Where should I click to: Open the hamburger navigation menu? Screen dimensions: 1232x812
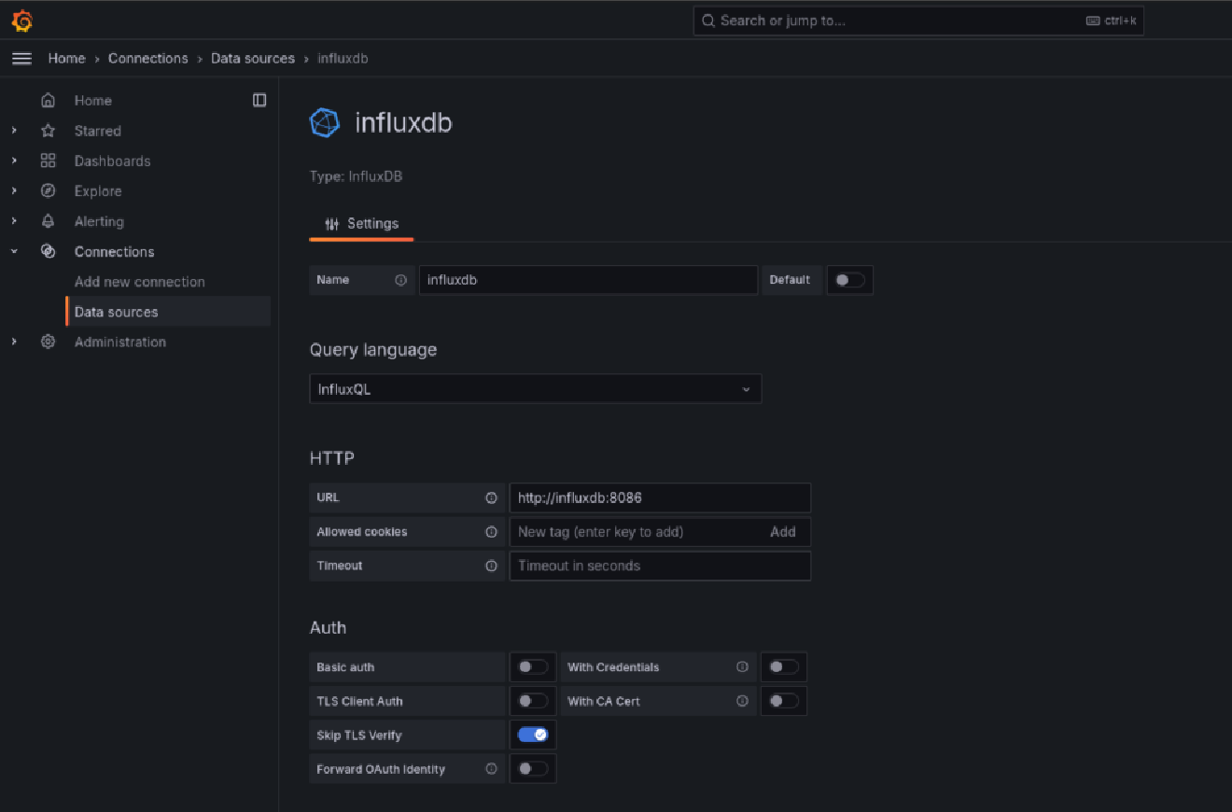(x=21, y=57)
